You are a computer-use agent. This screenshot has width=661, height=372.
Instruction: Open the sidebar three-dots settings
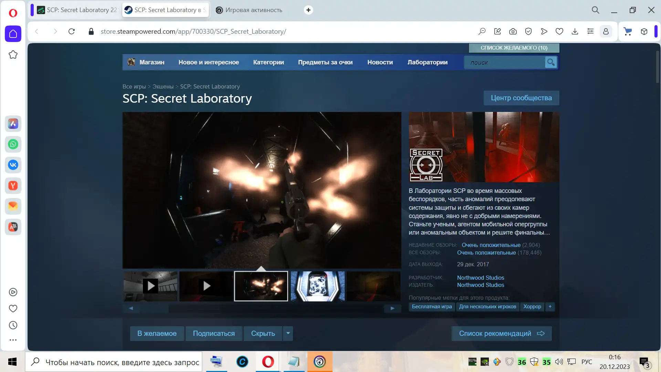point(13,340)
